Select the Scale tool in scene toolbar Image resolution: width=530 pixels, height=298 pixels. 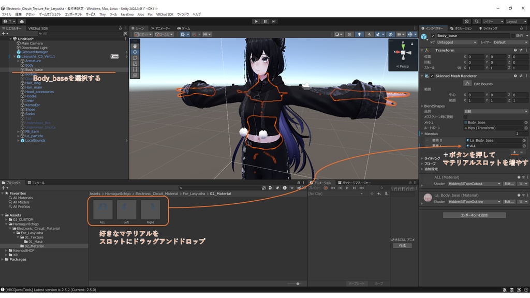(x=135, y=64)
